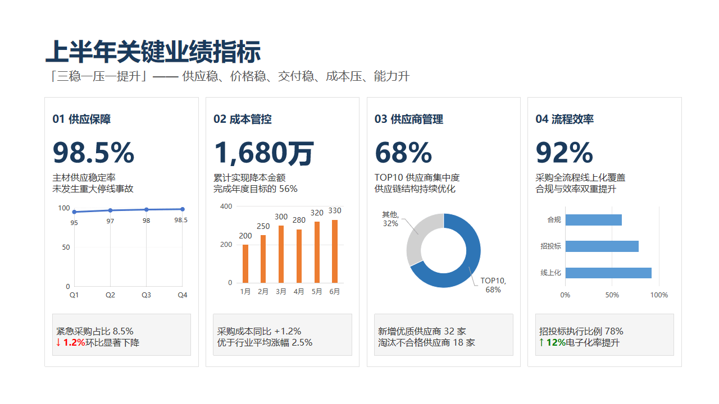The image size is (719, 404).
Task: Click the 98.5% headline figure
Action: pyautogui.click(x=93, y=153)
